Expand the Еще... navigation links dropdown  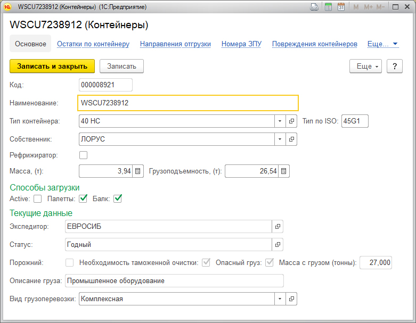(x=383, y=44)
